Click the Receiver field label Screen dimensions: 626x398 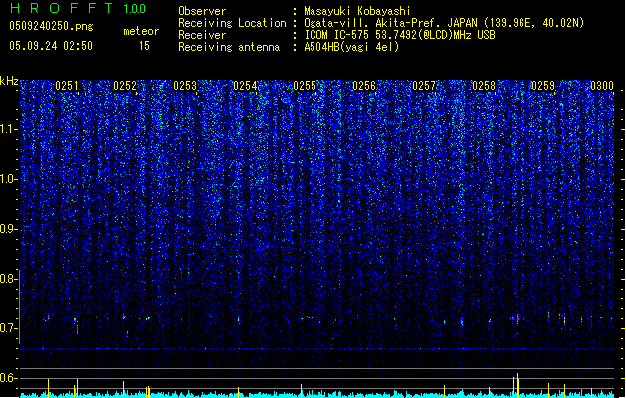[x=202, y=35]
